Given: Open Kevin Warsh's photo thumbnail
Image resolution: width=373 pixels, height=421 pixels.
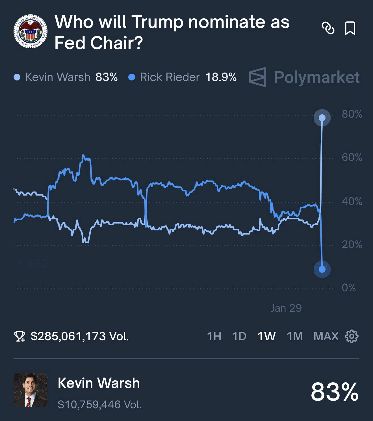Looking at the screenshot, I should (31, 390).
